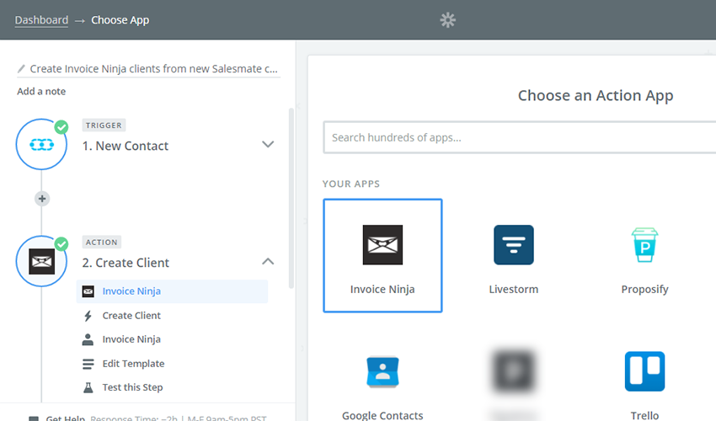
Task: Select the Salesmate trigger step circle icon
Action: point(41,145)
